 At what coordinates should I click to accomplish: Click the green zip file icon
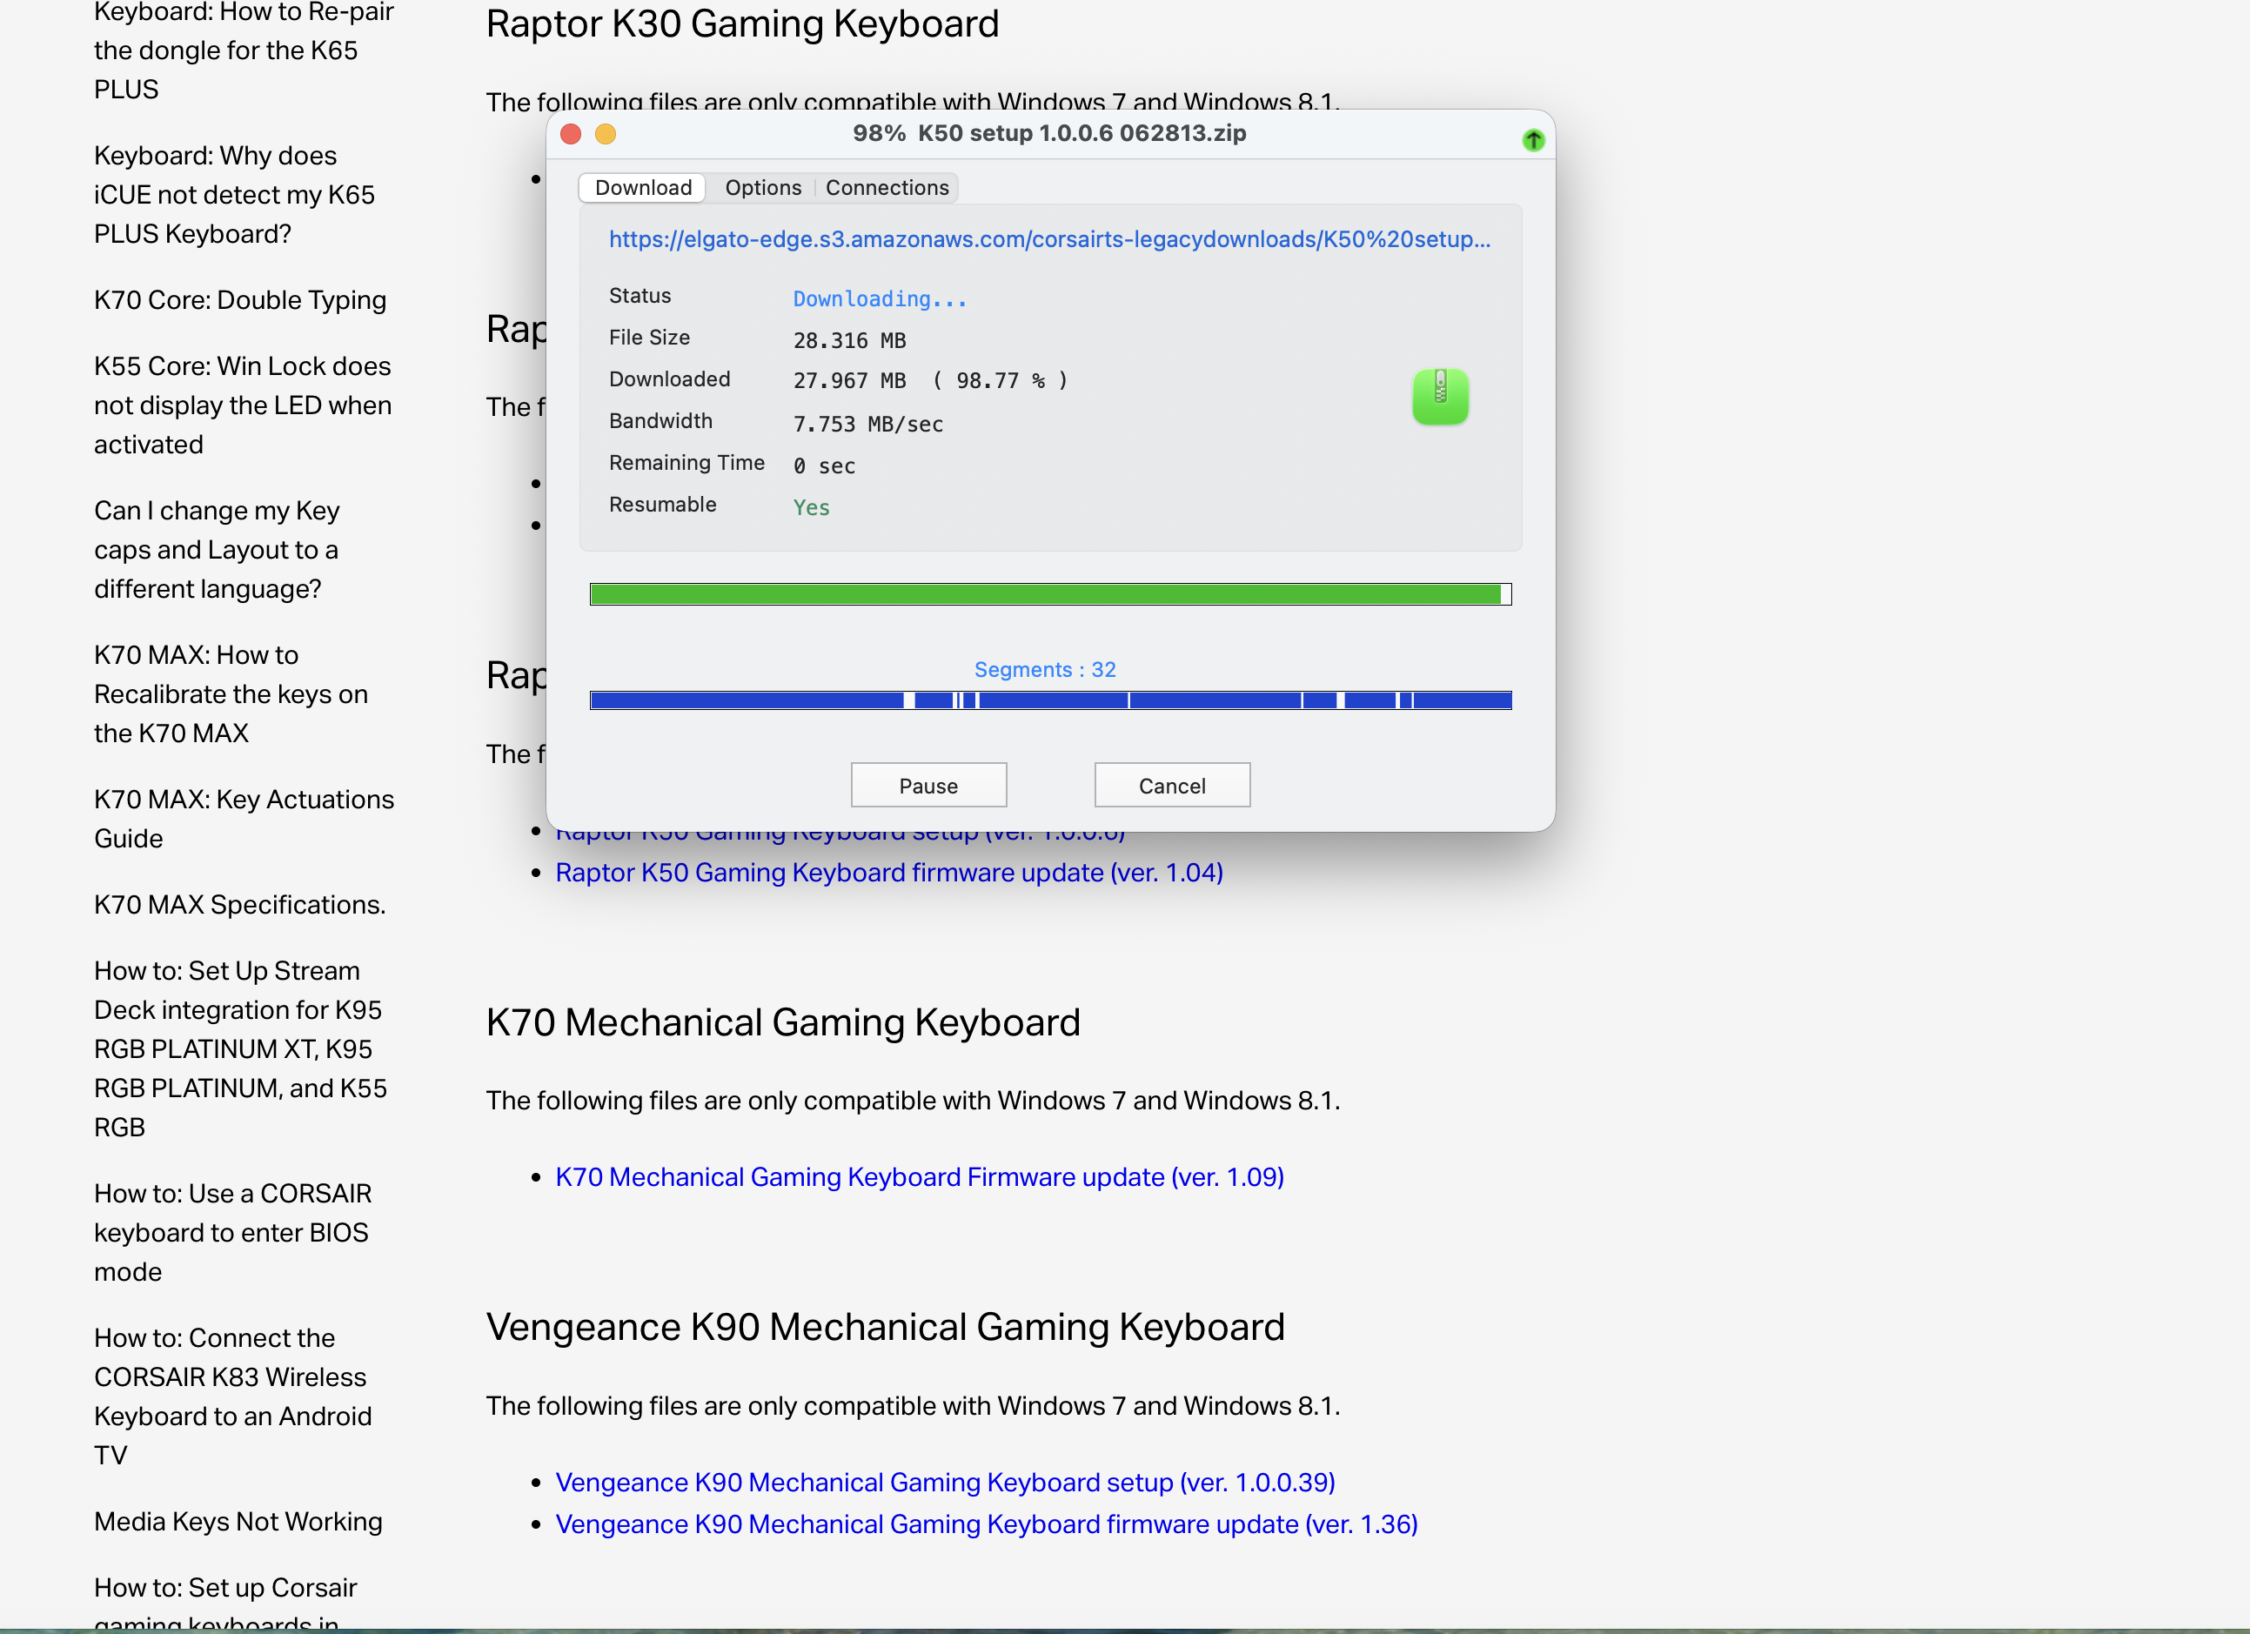click(x=1439, y=397)
